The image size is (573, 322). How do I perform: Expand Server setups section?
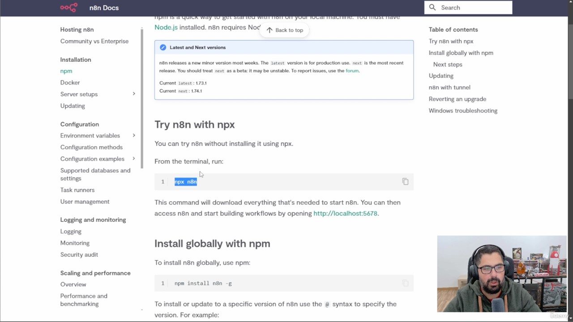(133, 94)
